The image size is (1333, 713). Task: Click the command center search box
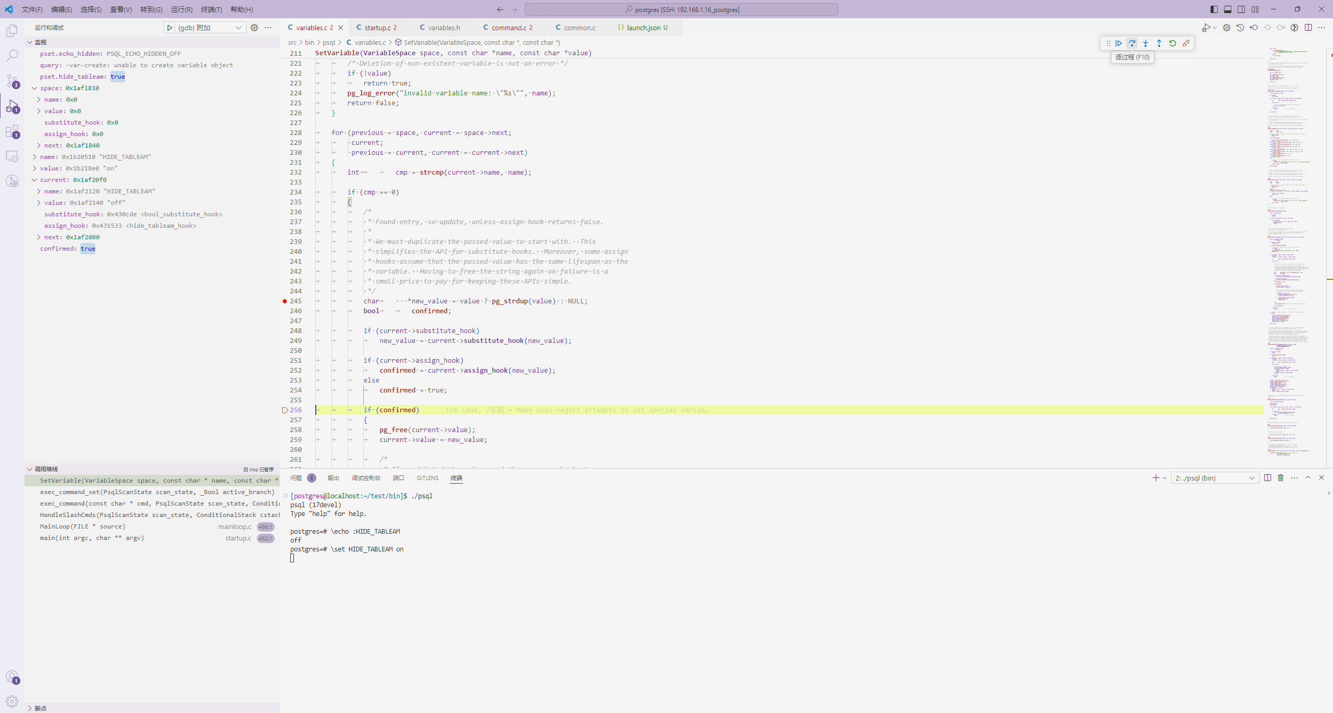tap(681, 9)
